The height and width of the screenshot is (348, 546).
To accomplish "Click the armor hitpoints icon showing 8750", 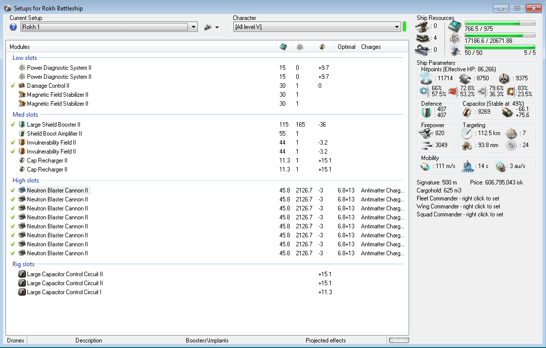I will [465, 78].
